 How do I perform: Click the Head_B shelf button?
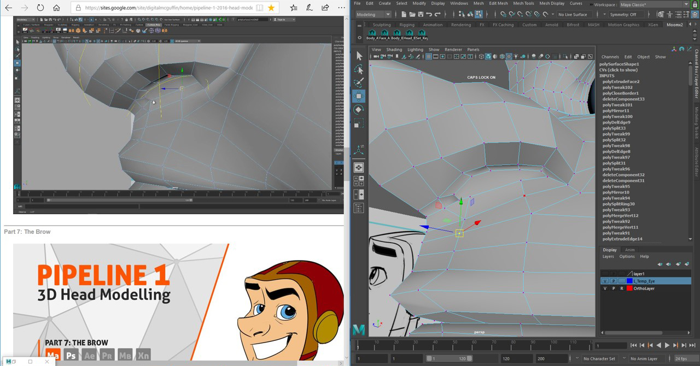click(x=409, y=35)
